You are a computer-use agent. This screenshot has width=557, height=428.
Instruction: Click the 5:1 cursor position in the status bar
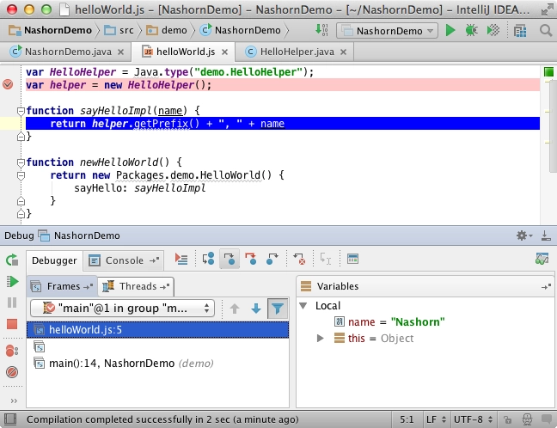tap(407, 419)
